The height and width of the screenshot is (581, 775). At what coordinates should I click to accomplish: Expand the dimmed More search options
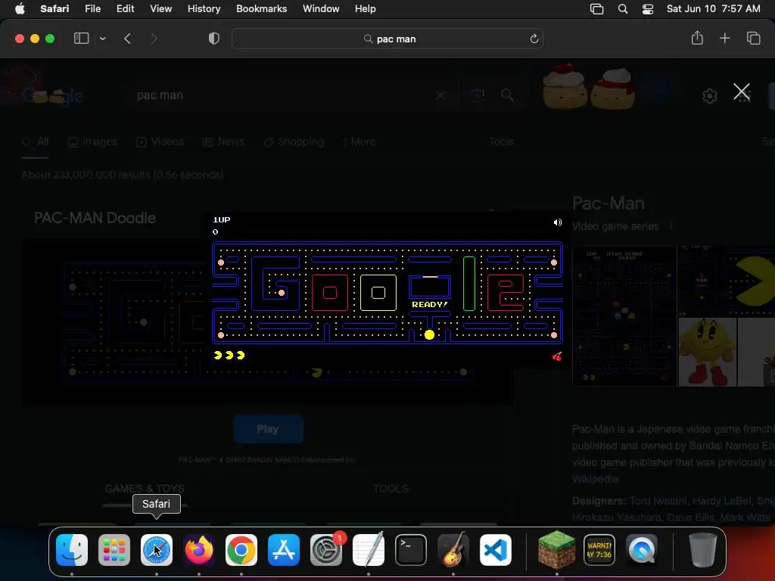coord(359,141)
